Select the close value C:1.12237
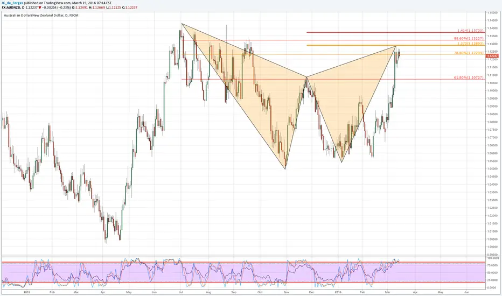The width and height of the screenshot is (502, 296). coord(130,7)
